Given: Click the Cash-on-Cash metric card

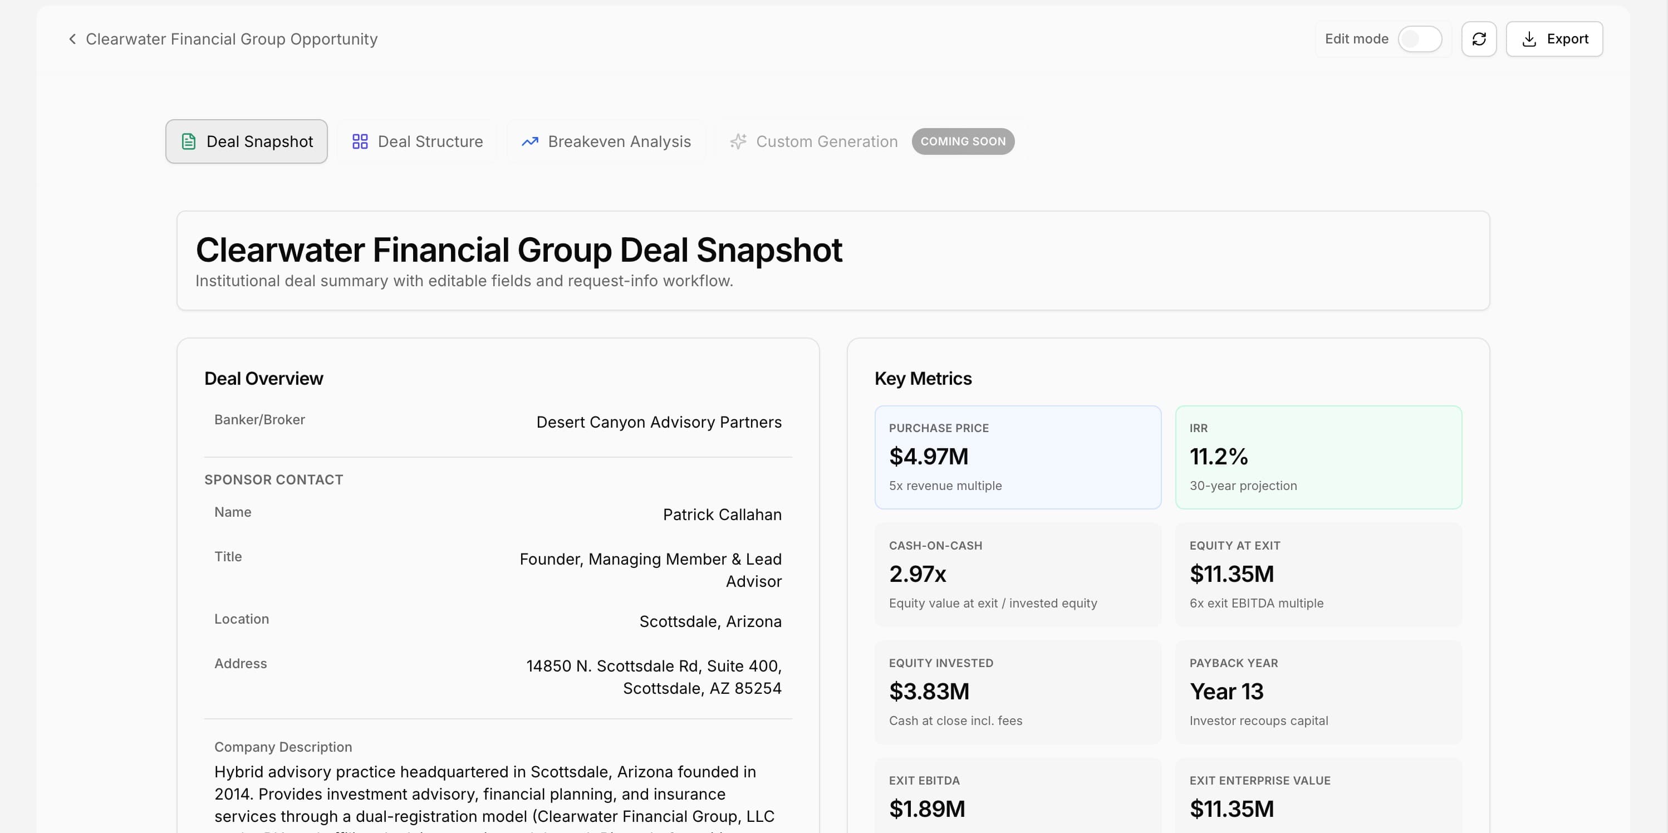Looking at the screenshot, I should [1017, 575].
